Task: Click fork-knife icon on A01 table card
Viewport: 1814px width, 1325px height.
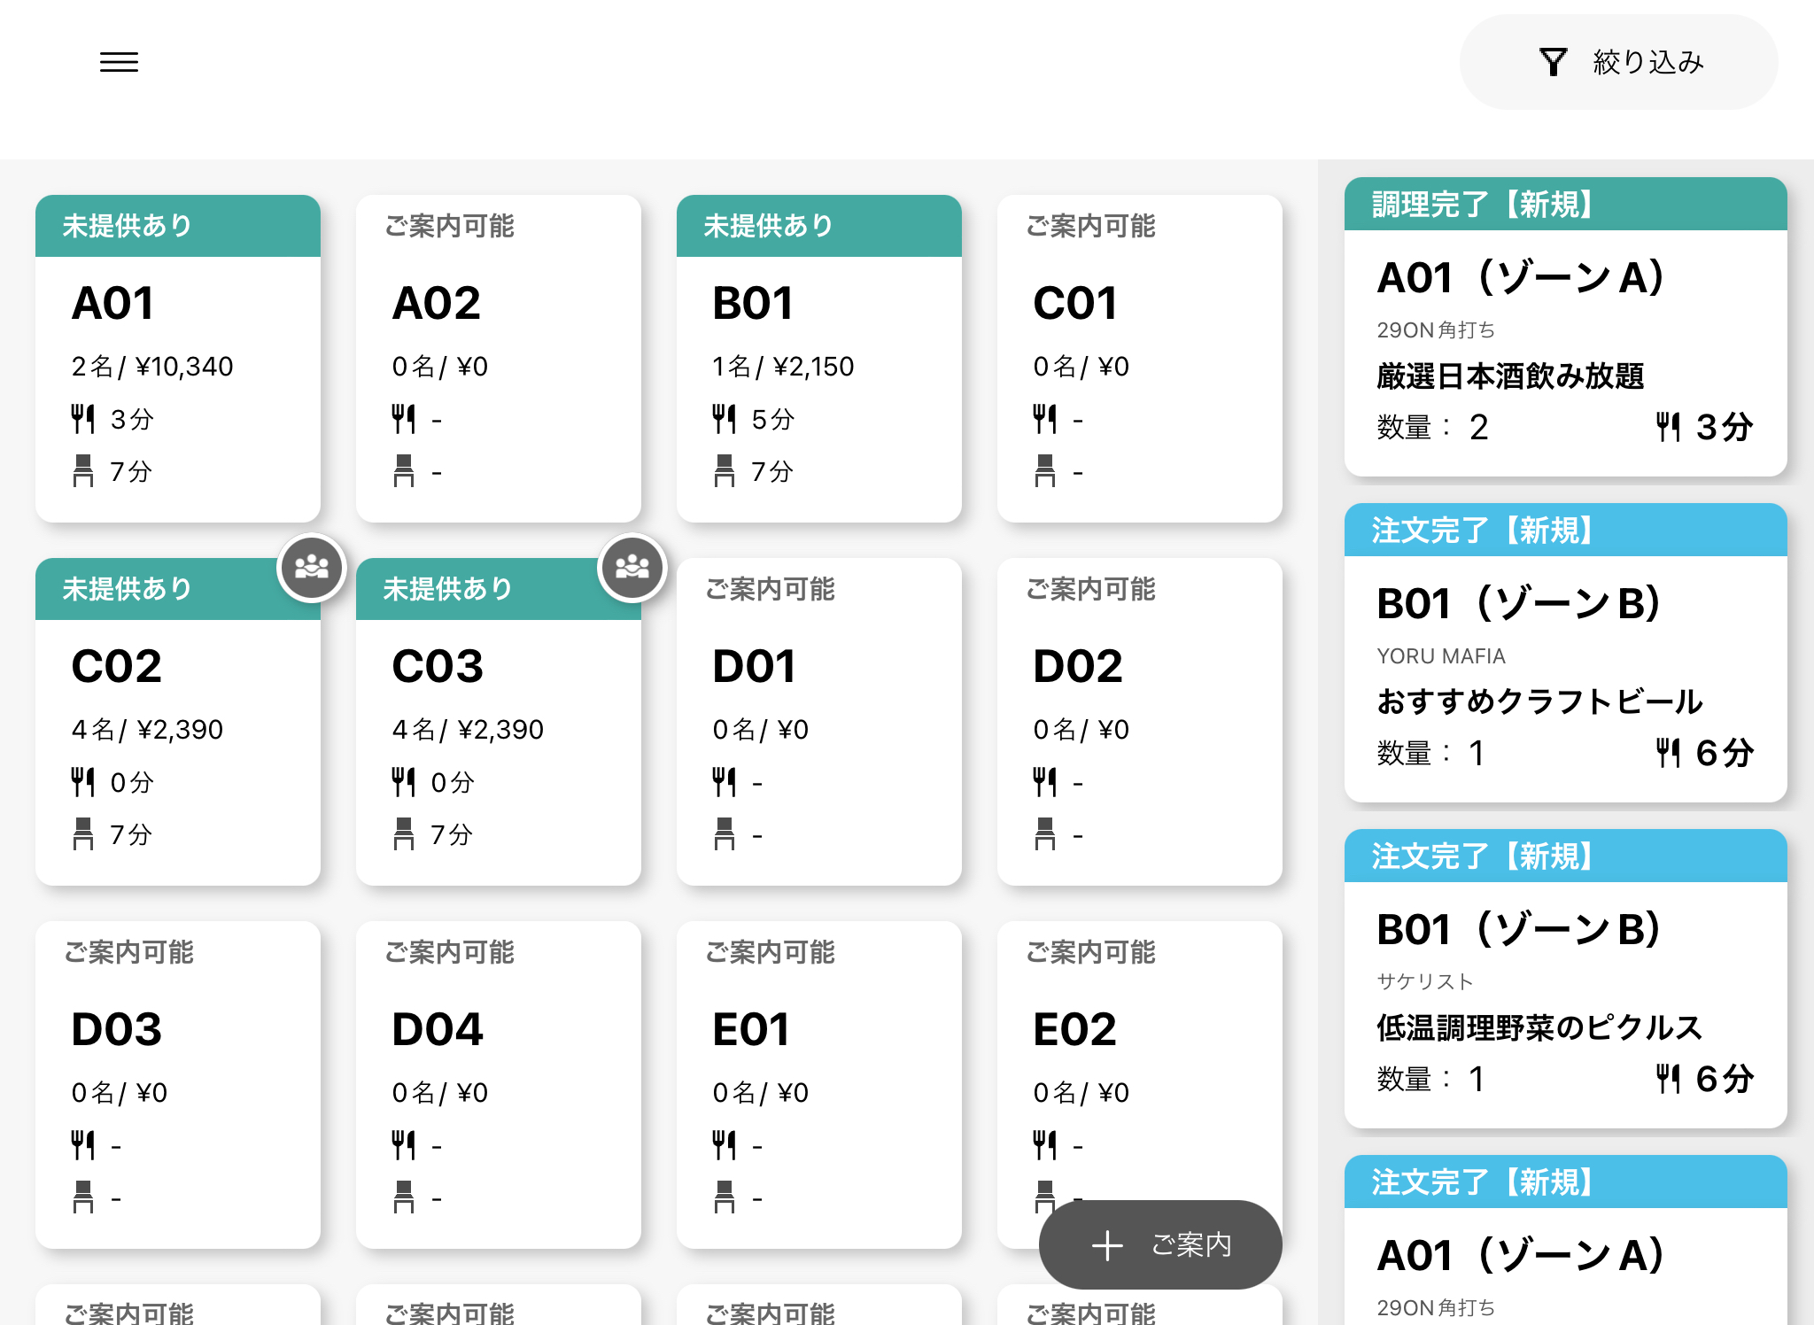Action: click(x=82, y=419)
